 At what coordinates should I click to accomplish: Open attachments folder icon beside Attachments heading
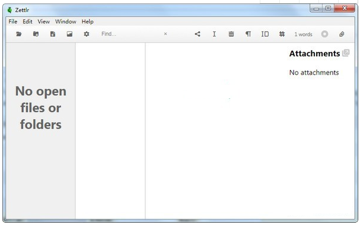click(x=346, y=53)
